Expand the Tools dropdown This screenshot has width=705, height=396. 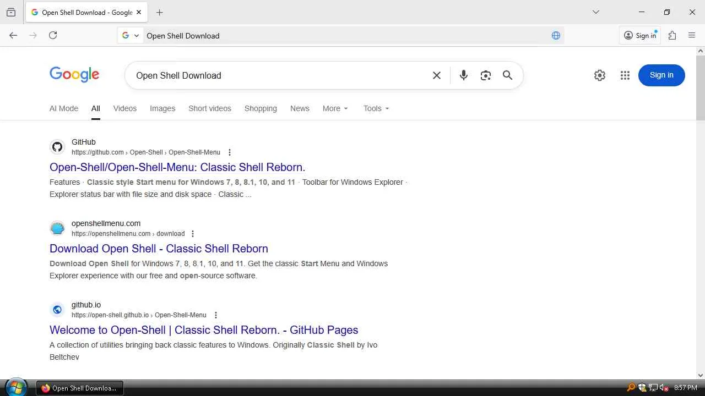pyautogui.click(x=376, y=108)
